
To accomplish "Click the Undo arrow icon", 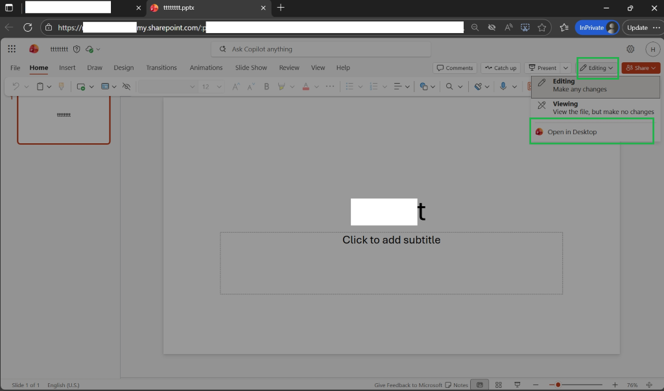I will (x=16, y=86).
